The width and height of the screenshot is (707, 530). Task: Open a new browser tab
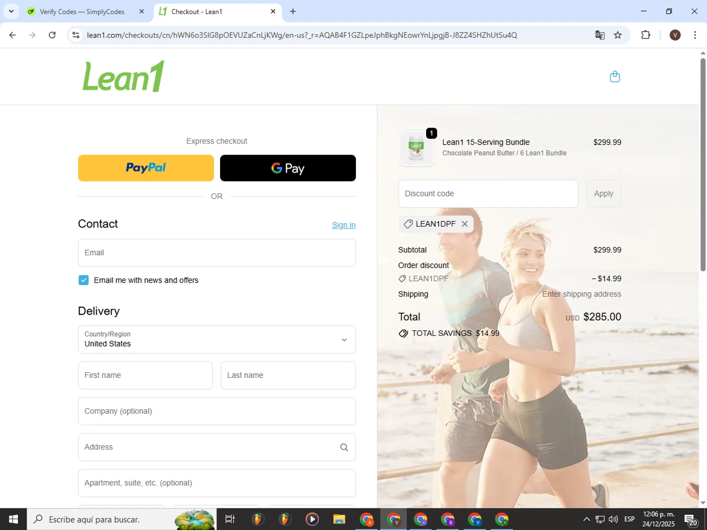[293, 11]
